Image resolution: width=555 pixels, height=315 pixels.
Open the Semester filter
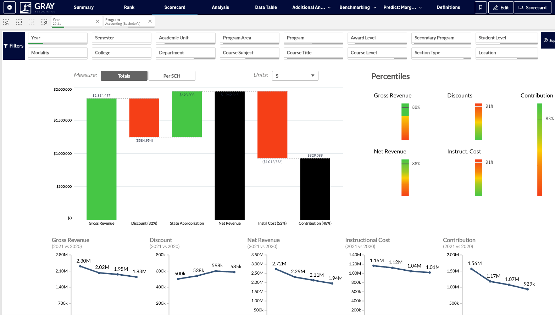click(x=122, y=38)
